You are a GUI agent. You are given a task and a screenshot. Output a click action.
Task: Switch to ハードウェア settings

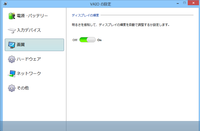coord(34,59)
